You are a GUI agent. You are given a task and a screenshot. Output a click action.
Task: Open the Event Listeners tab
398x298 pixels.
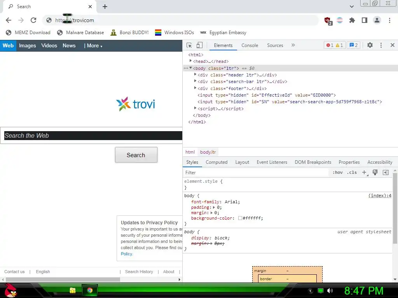272,162
